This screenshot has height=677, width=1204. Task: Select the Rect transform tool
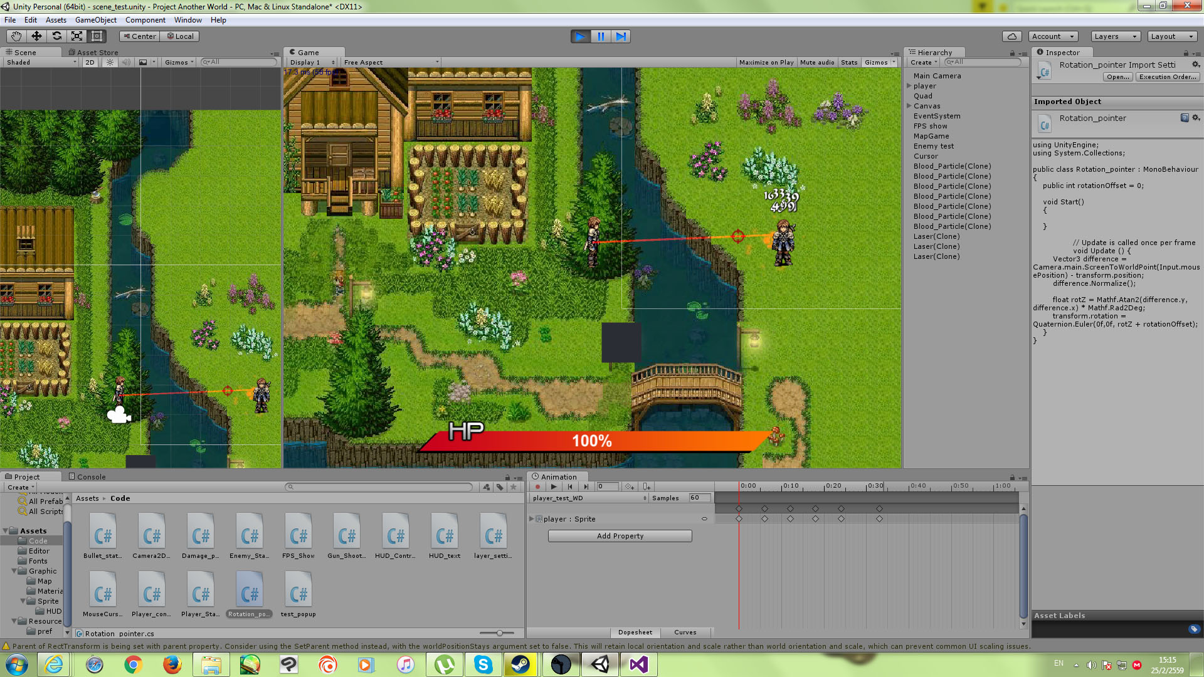click(97, 36)
